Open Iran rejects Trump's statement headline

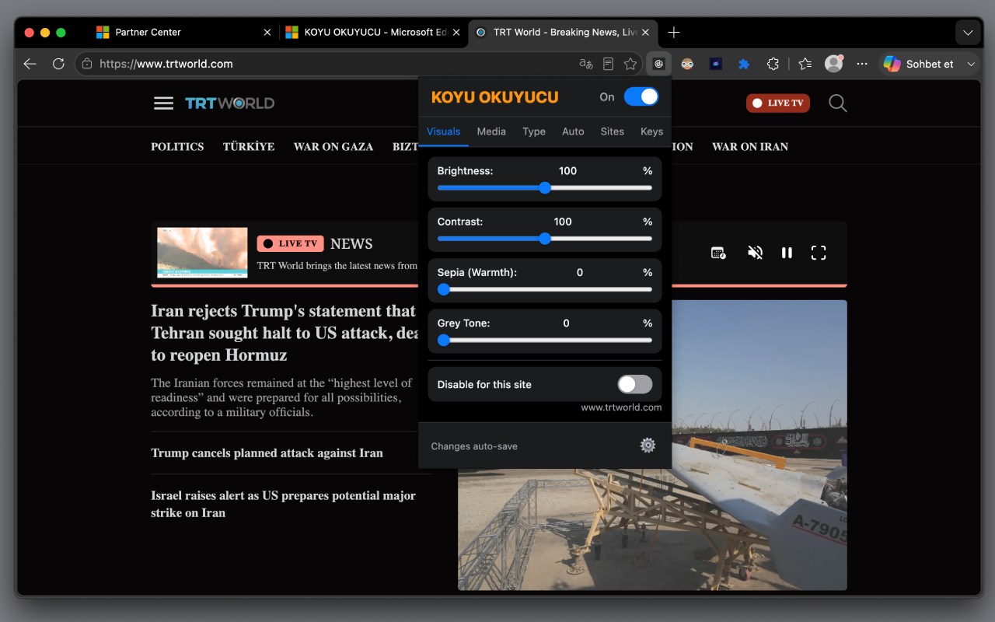coord(285,333)
